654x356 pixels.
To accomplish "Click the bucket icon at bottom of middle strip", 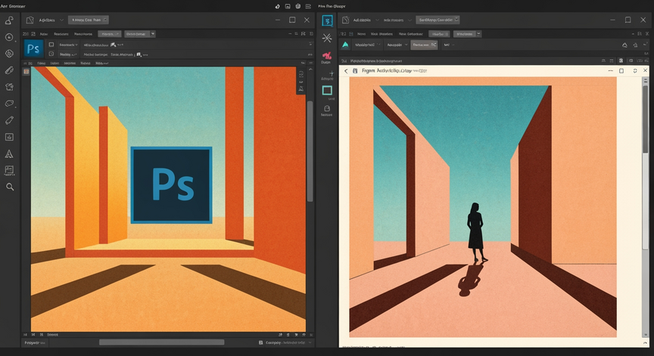I will pos(327,109).
